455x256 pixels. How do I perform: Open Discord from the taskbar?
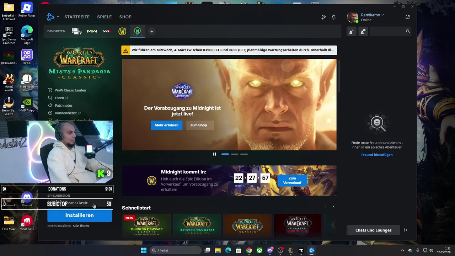(x=270, y=250)
